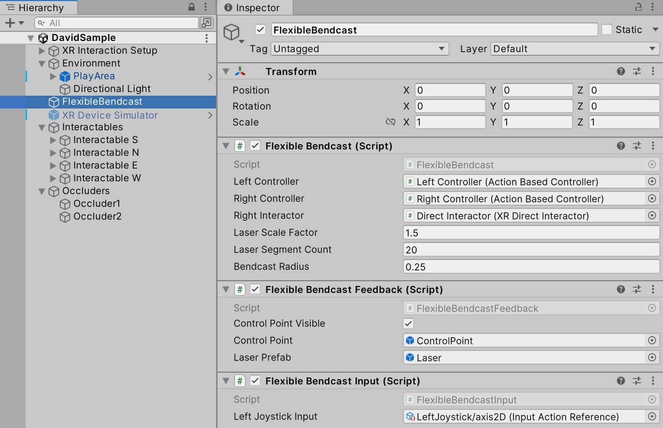Open the Tag dropdown showing Untagged
Viewport: 663px width, 428px height.
coord(360,49)
